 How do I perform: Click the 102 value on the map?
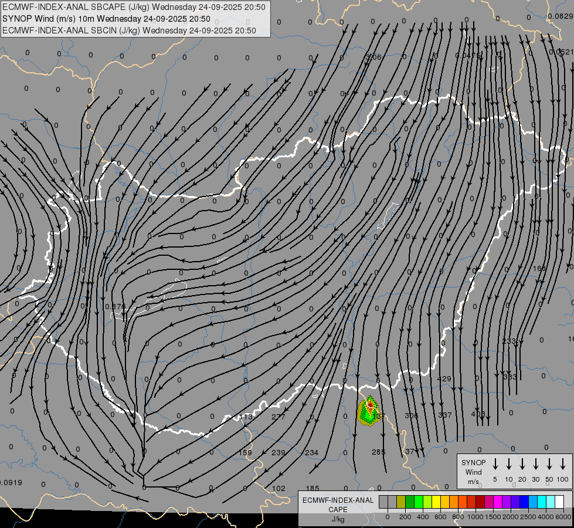pyautogui.click(x=278, y=489)
